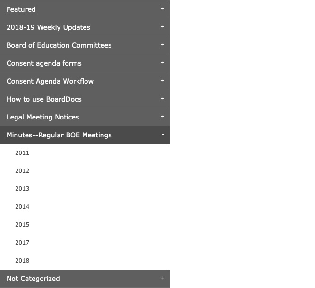Open the 2018 minutes entry
This screenshot has height=288, width=315.
click(x=22, y=261)
